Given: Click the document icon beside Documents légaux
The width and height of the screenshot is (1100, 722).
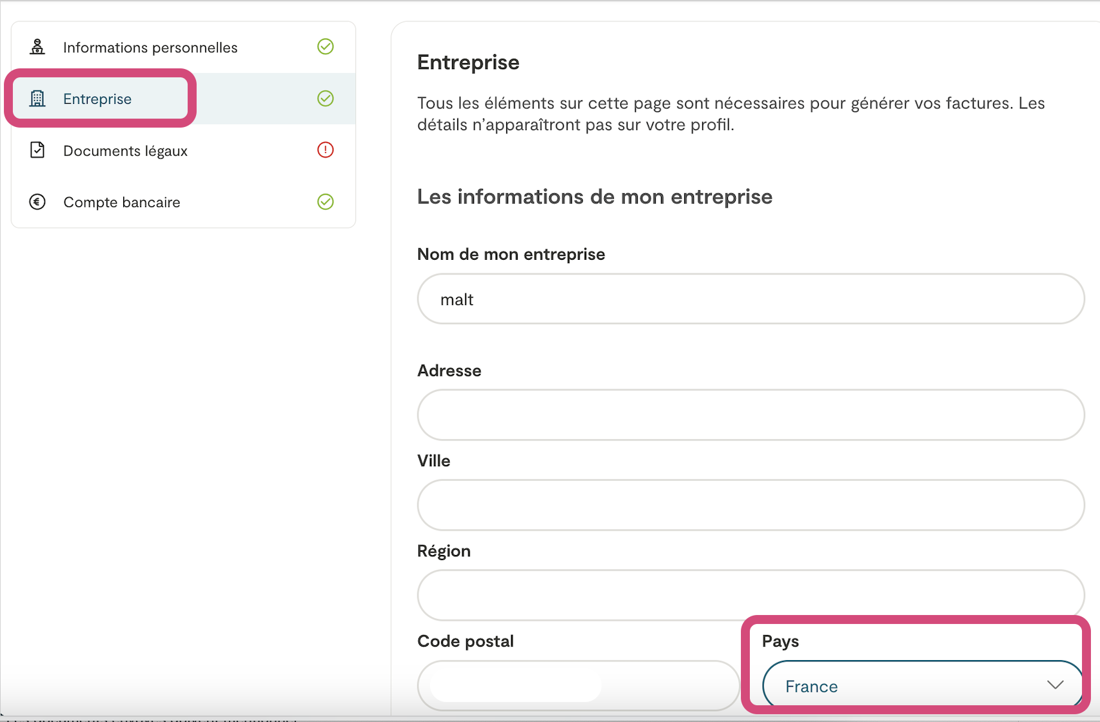Looking at the screenshot, I should pyautogui.click(x=37, y=150).
